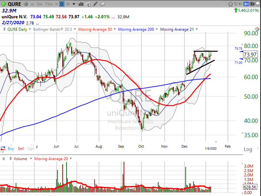
Task: Click the gray triangle above 1/9/2020
Action: [x=216, y=142]
